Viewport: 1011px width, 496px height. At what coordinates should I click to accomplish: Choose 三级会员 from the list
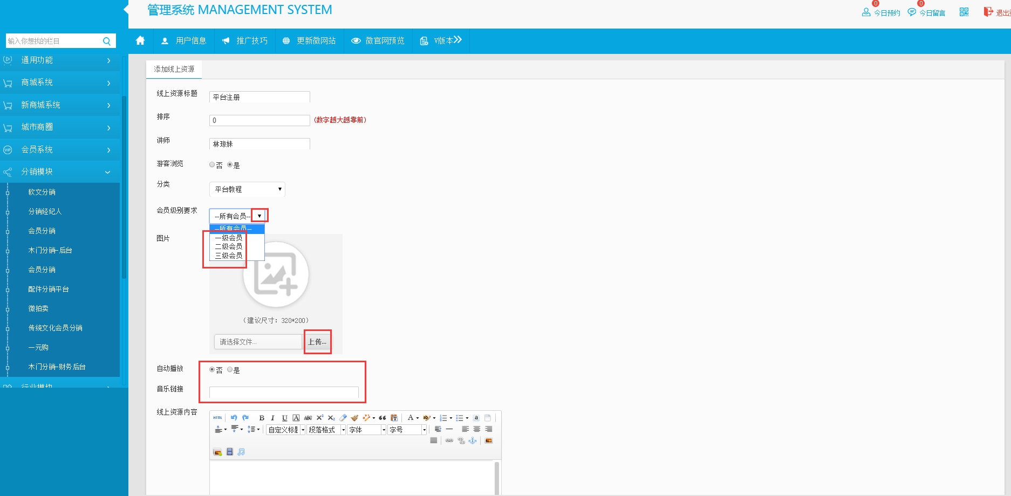(229, 256)
